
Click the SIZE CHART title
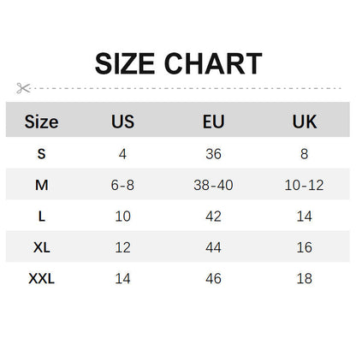(178, 63)
